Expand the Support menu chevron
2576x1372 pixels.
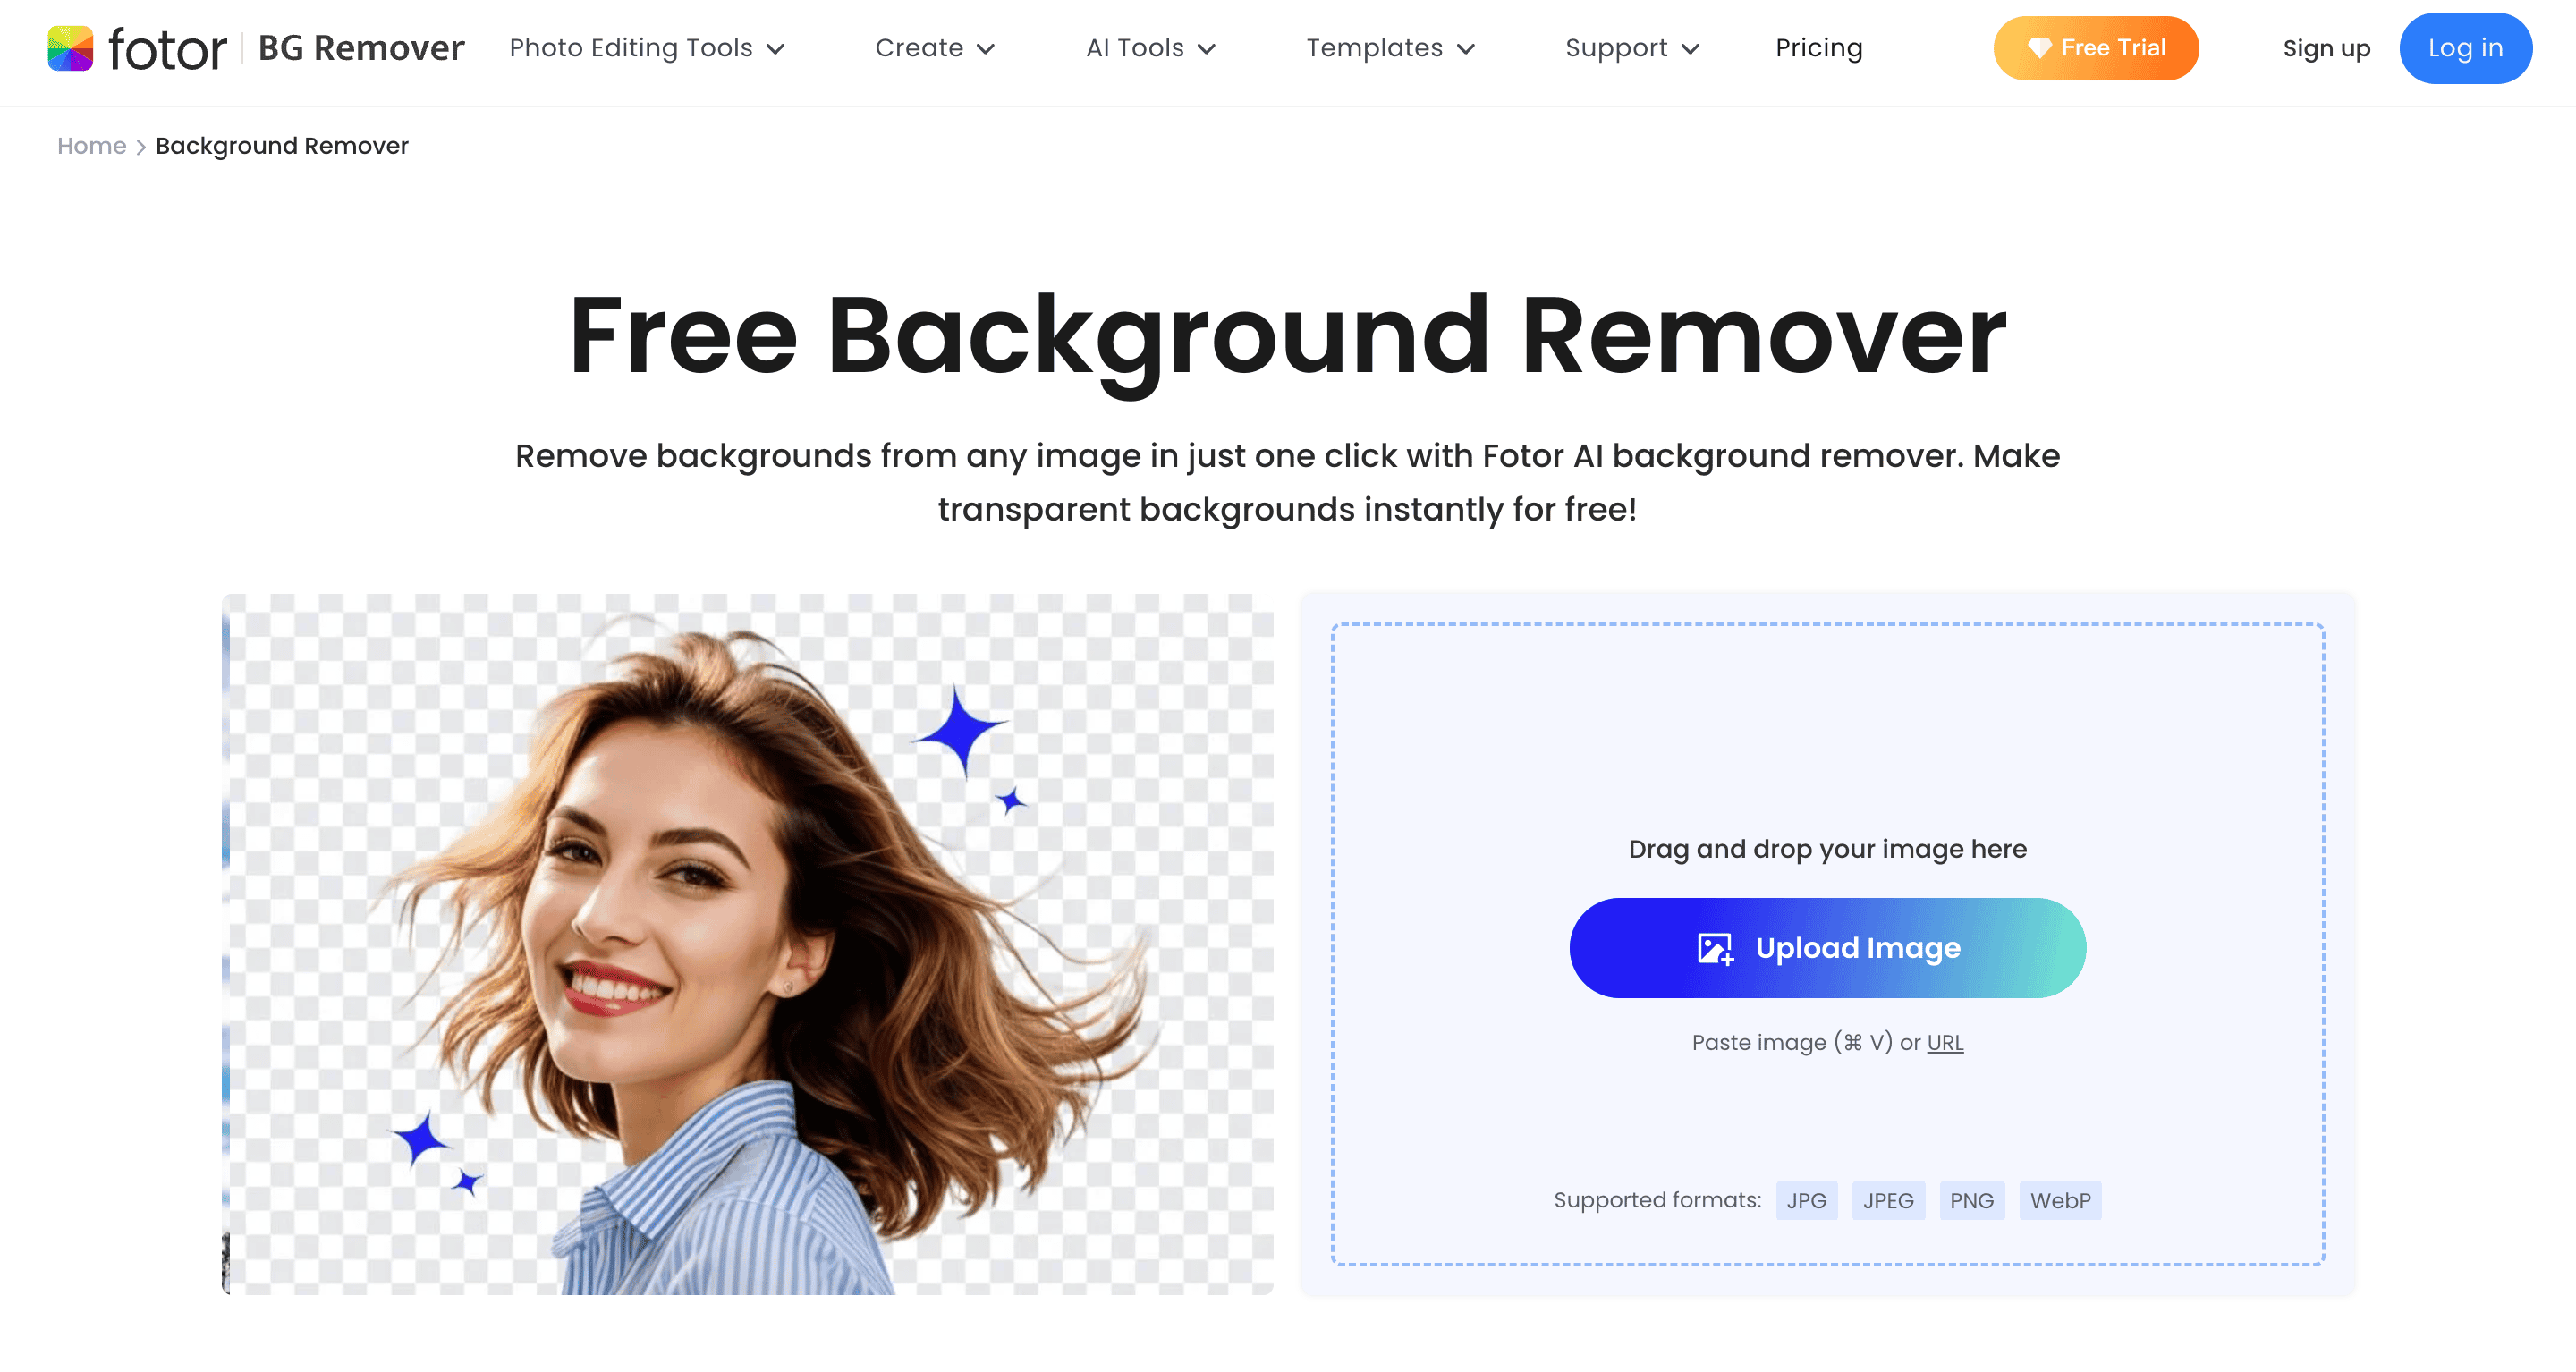tap(1691, 49)
